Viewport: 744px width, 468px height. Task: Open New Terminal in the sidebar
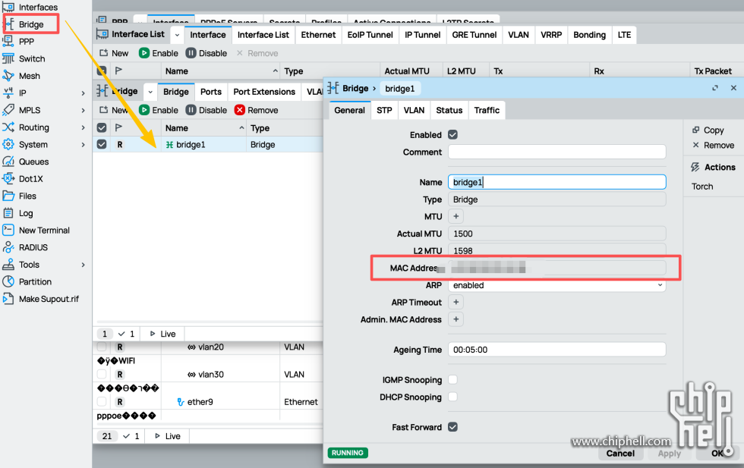point(43,231)
